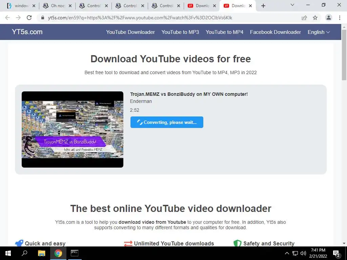Click the YT5s.com logo
347x260 pixels.
tap(27, 32)
